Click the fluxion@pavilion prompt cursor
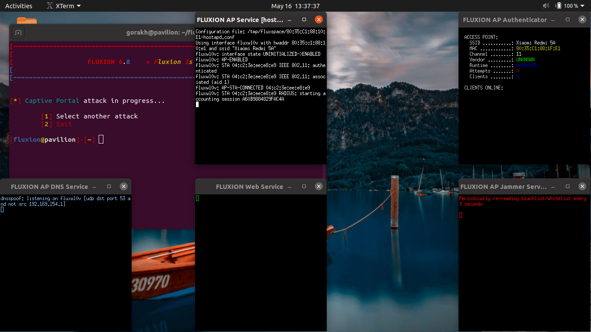The width and height of the screenshot is (591, 332). 101,139
